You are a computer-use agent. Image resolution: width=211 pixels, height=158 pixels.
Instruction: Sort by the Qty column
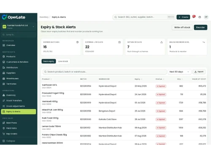tap(180, 79)
